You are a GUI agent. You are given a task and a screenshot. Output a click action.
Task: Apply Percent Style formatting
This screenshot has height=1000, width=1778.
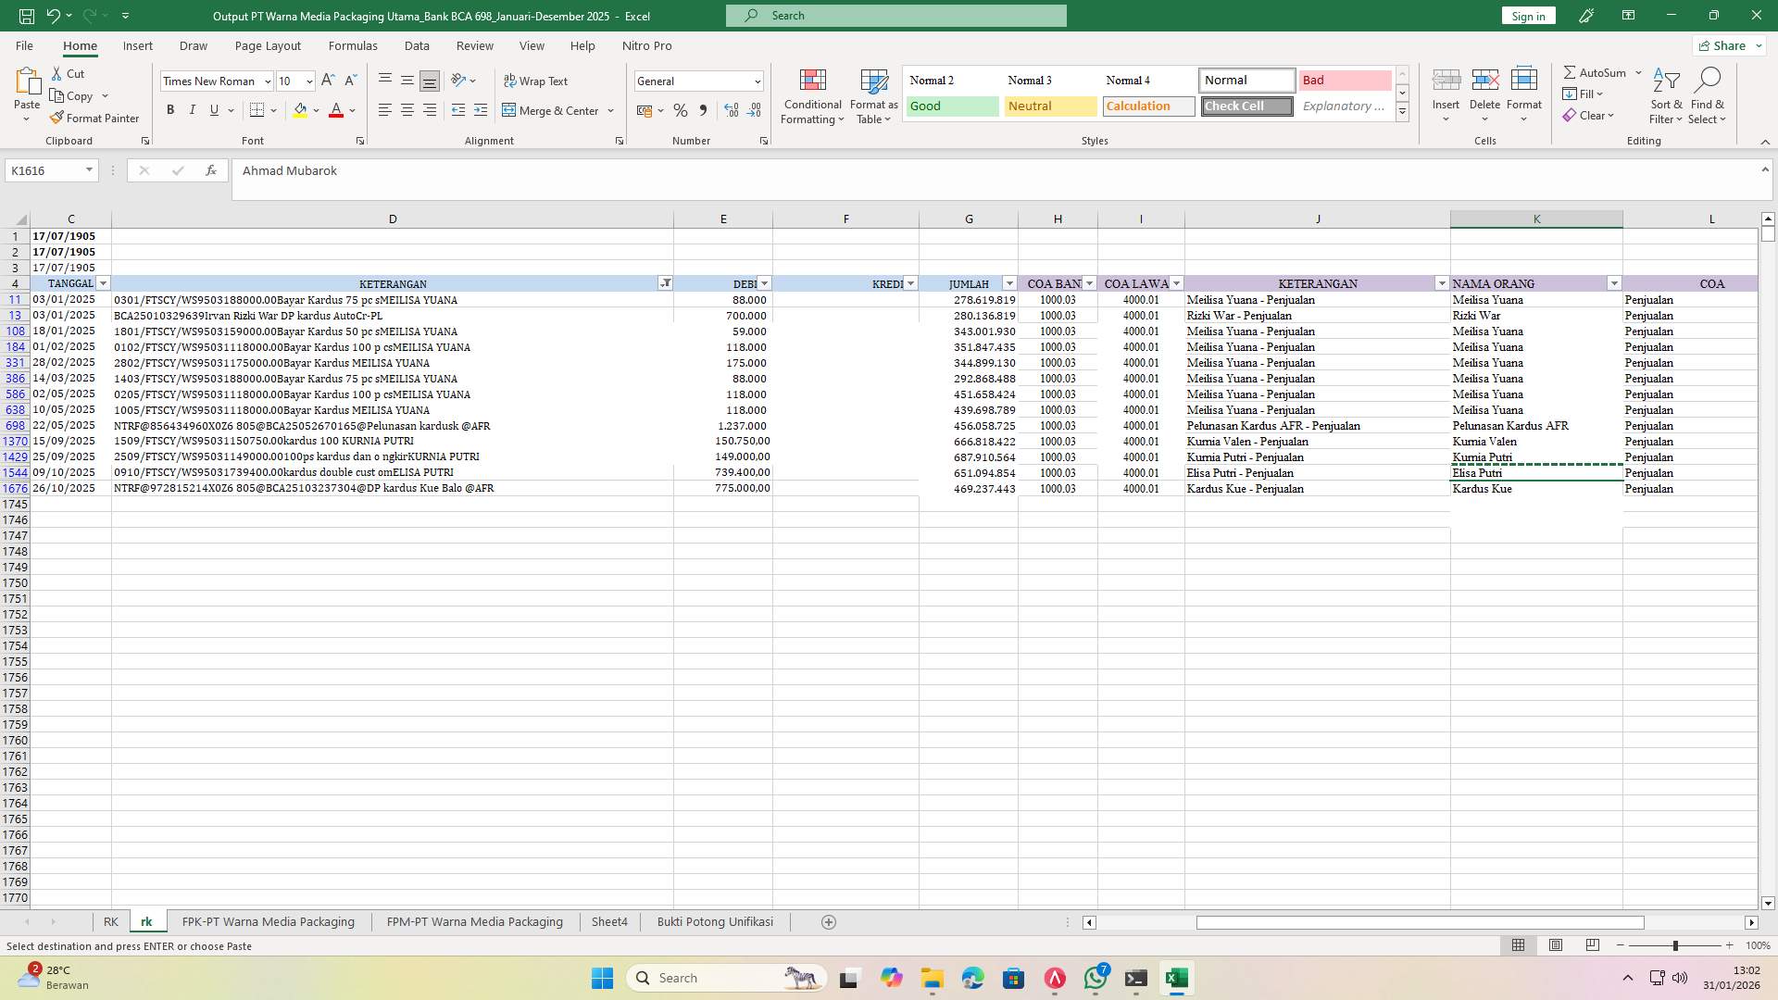(681, 110)
